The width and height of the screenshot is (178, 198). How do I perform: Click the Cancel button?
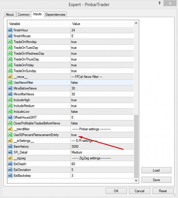(x=139, y=191)
